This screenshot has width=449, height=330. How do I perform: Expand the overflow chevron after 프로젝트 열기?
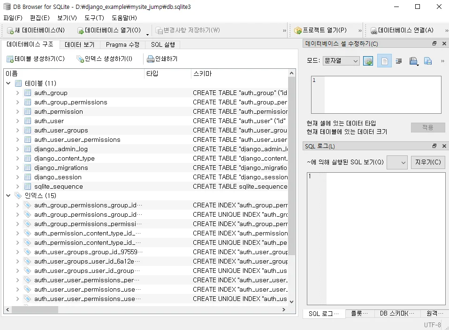pyautogui.click(x=360, y=30)
